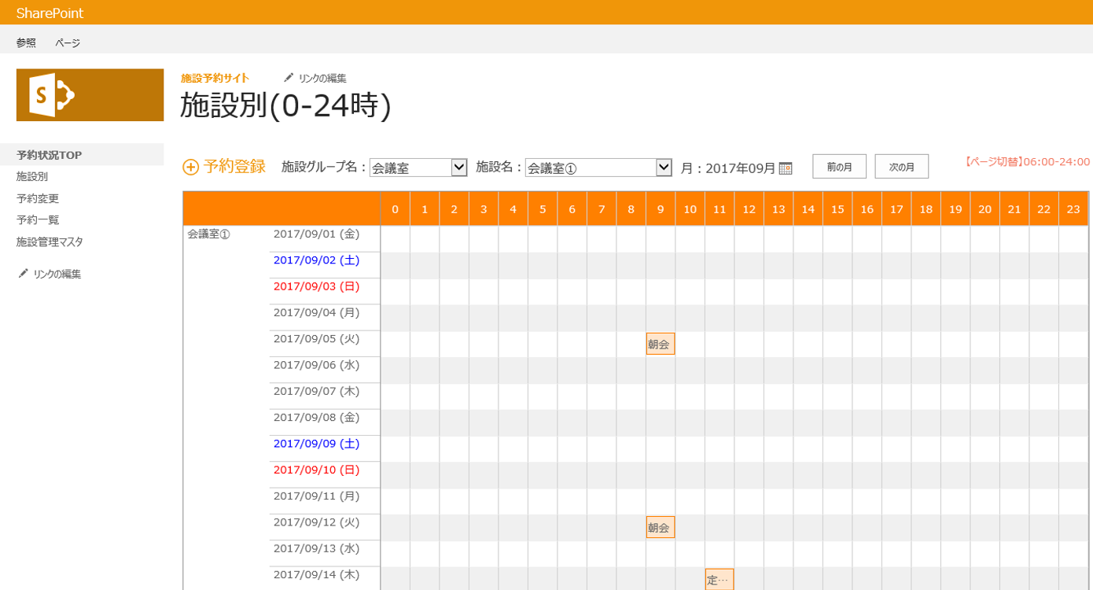Switch to the 参照 tab
The width and height of the screenshot is (1093, 590).
tap(26, 42)
